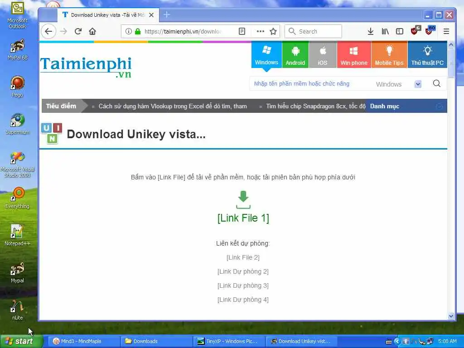The width and height of the screenshot is (464, 348).
Task: Switch to TinyXP taskbar window
Action: click(228, 341)
